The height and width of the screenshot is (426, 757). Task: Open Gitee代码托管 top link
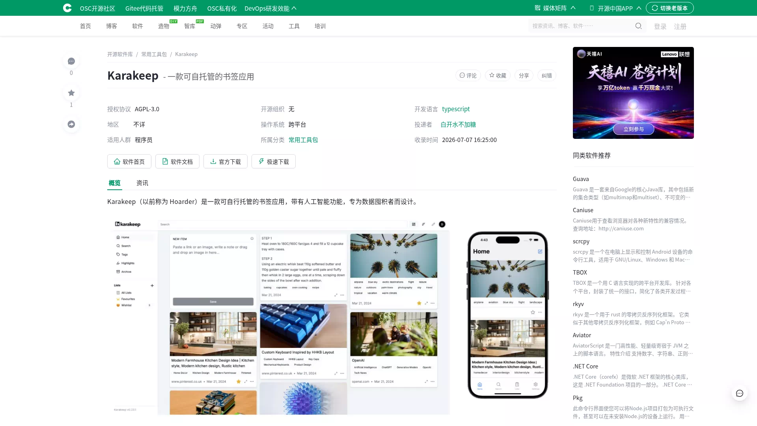point(144,8)
